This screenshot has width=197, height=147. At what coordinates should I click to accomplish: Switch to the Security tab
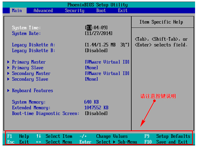[74, 11]
